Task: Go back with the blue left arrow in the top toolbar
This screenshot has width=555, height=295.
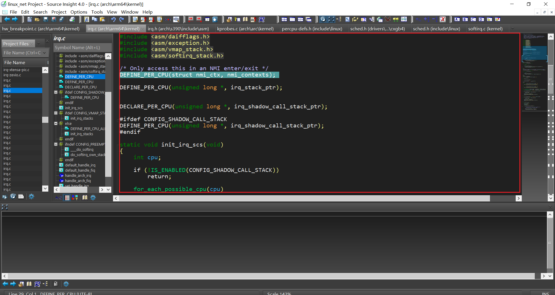Action: pyautogui.click(x=7, y=19)
